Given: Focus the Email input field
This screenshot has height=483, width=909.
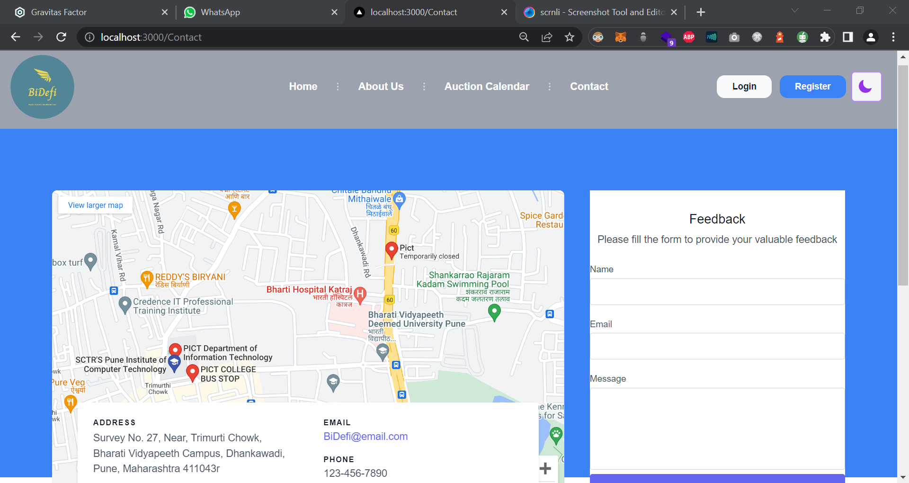Looking at the screenshot, I should pyautogui.click(x=717, y=346).
